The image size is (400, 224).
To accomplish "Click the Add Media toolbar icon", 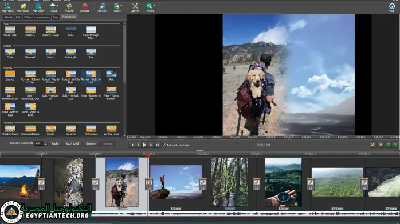I will pos(7,7).
